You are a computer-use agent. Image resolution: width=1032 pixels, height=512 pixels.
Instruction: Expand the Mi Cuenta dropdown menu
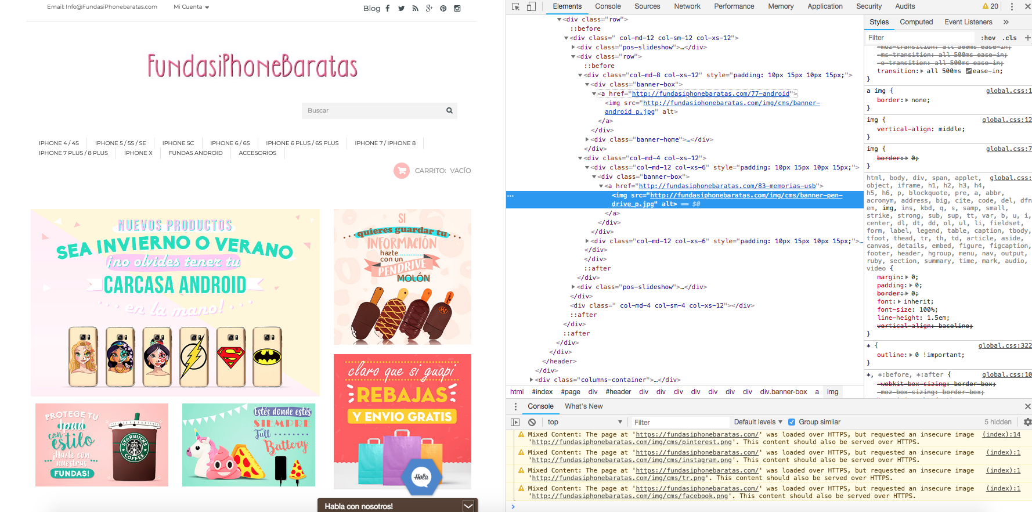point(191,7)
